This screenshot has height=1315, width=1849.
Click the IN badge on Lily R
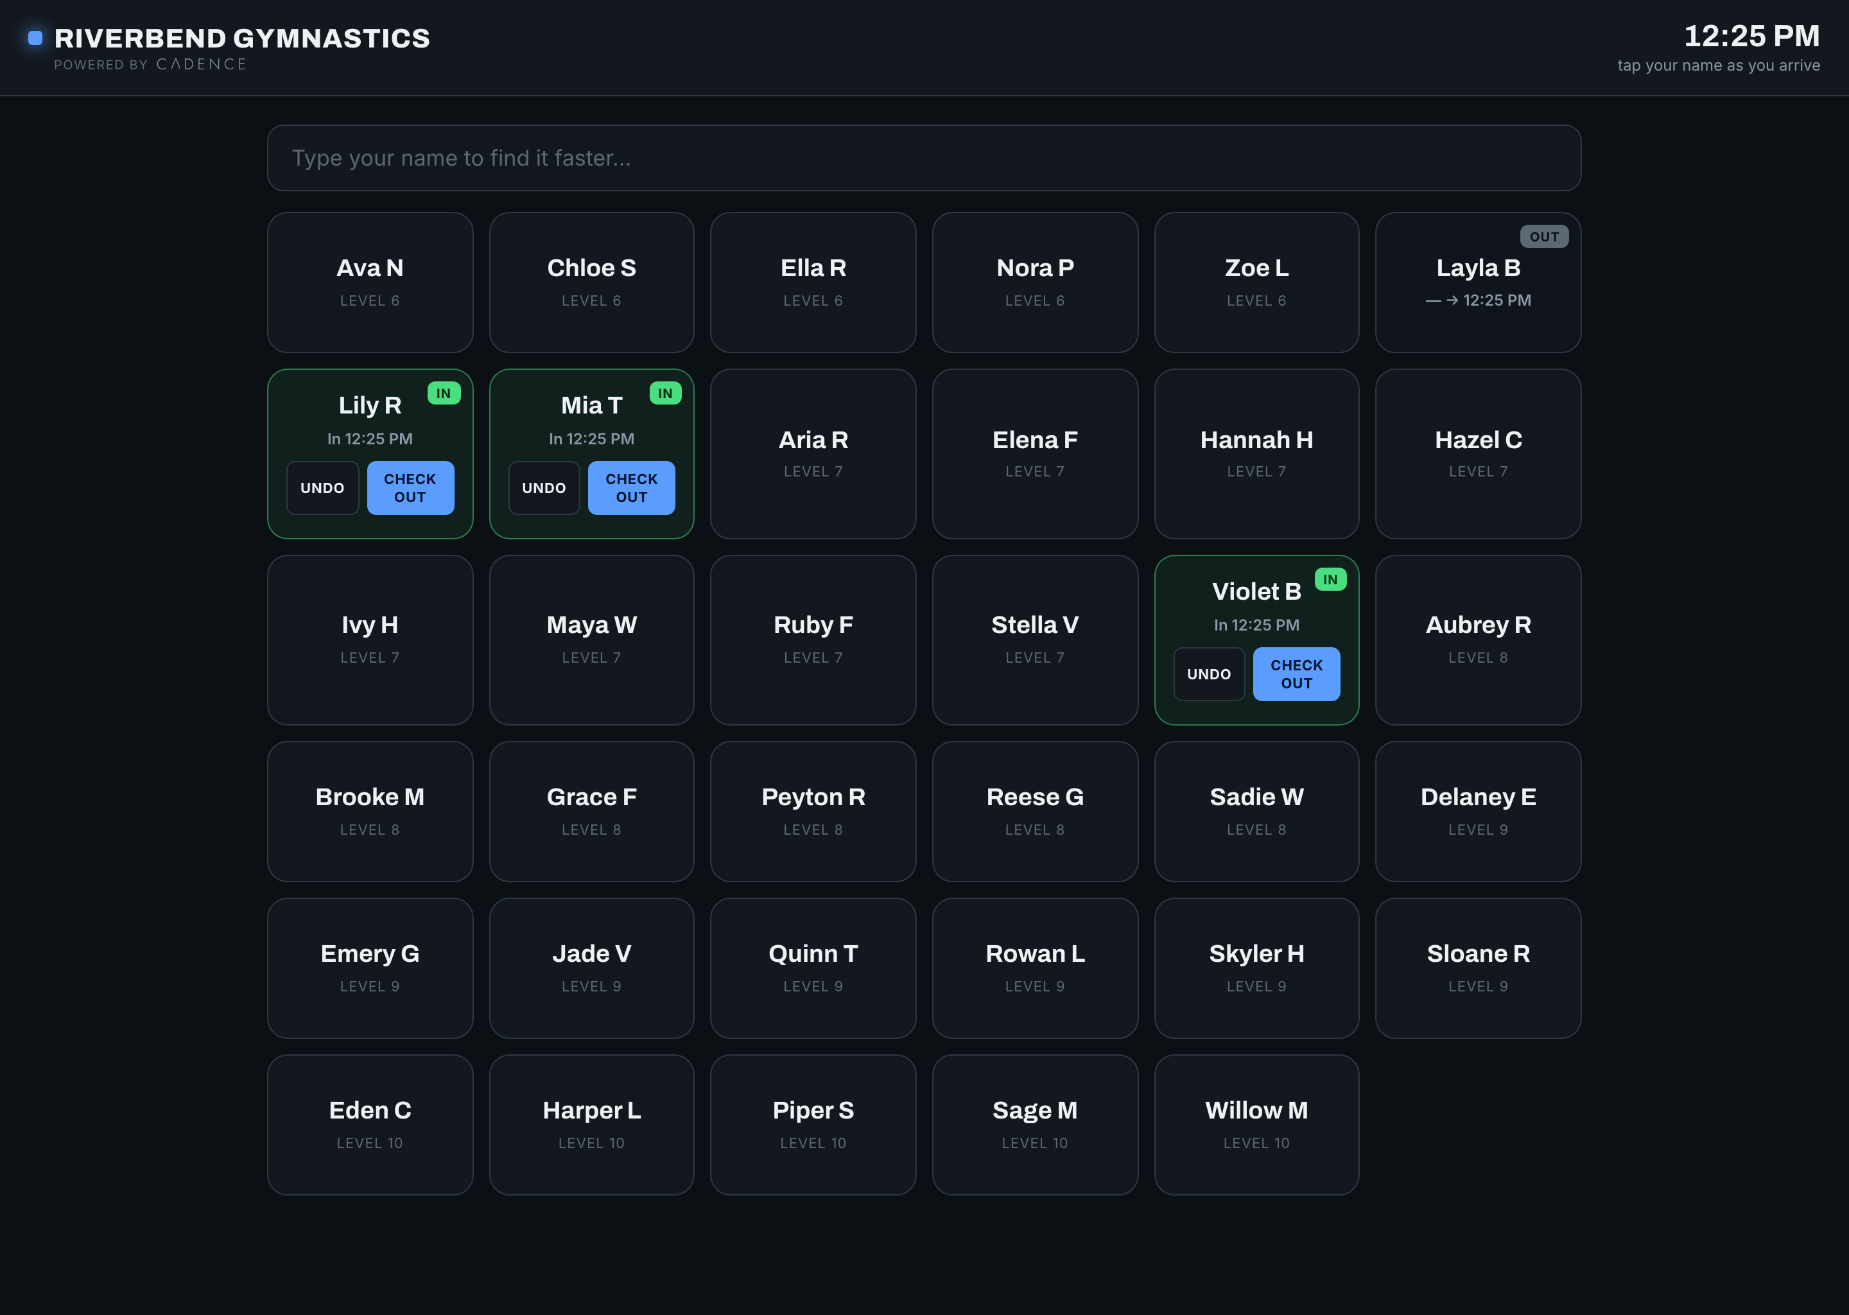tap(444, 394)
